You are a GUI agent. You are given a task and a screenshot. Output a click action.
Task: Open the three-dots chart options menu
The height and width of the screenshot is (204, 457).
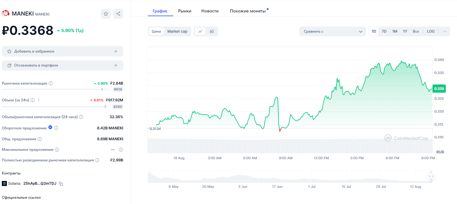(x=445, y=31)
